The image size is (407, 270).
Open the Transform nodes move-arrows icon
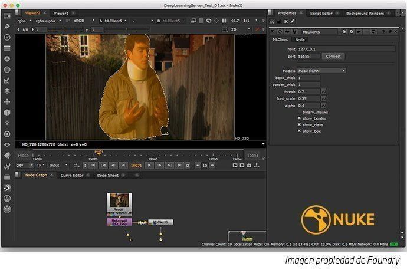click(x=7, y=101)
